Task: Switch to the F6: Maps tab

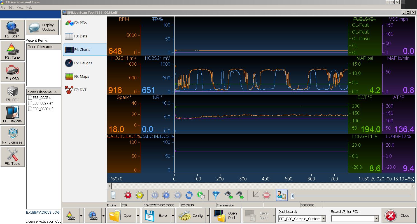Action: click(x=85, y=76)
